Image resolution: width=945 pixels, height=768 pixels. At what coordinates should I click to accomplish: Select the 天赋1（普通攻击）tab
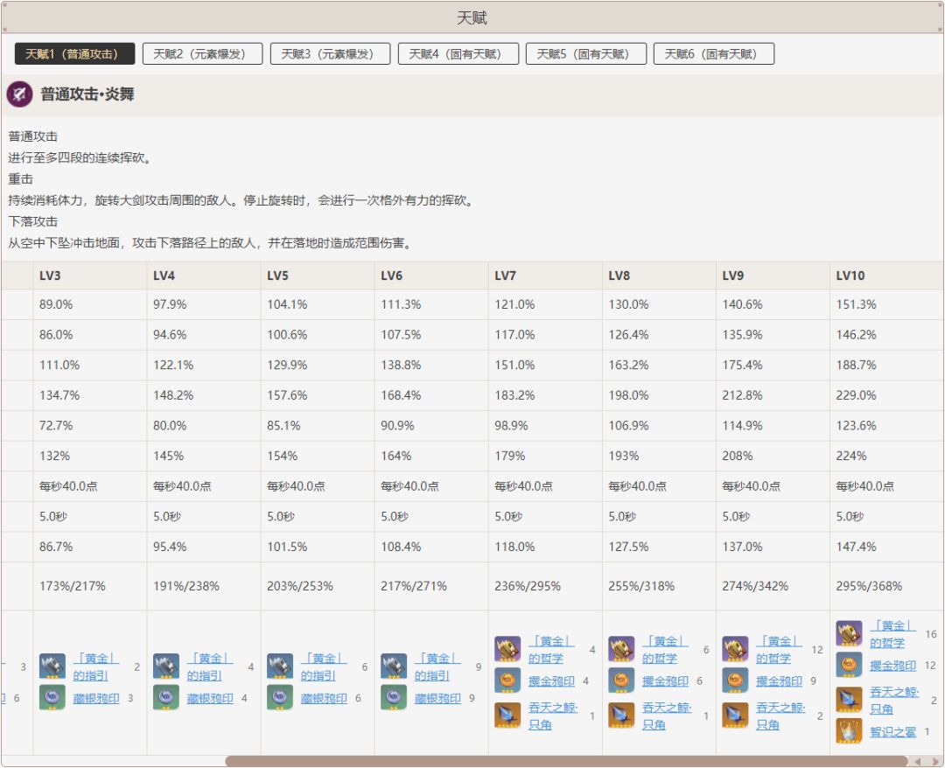[74, 54]
